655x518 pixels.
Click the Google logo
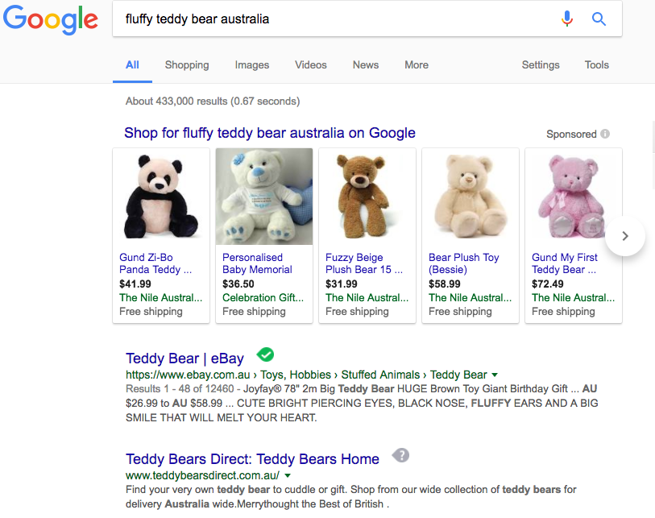[x=51, y=19]
